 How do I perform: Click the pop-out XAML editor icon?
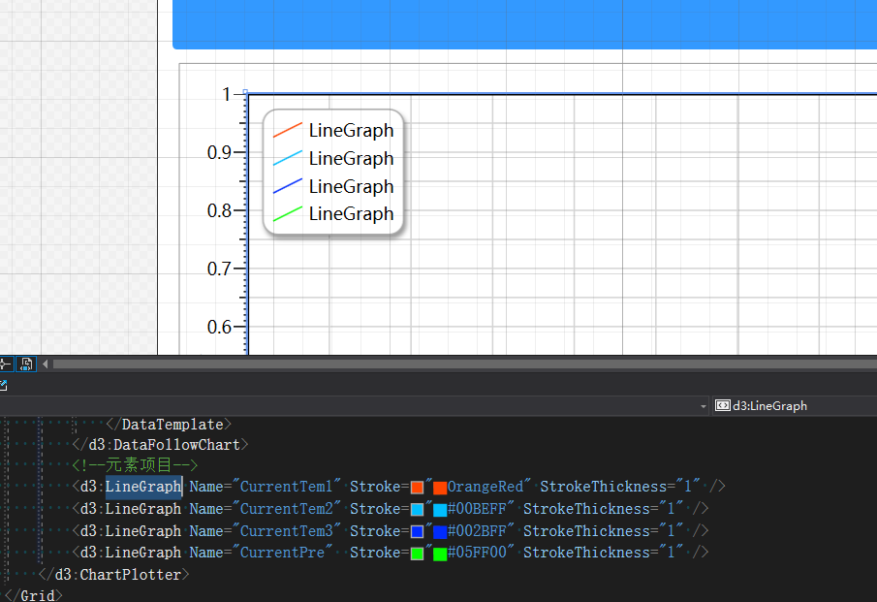click(x=5, y=384)
